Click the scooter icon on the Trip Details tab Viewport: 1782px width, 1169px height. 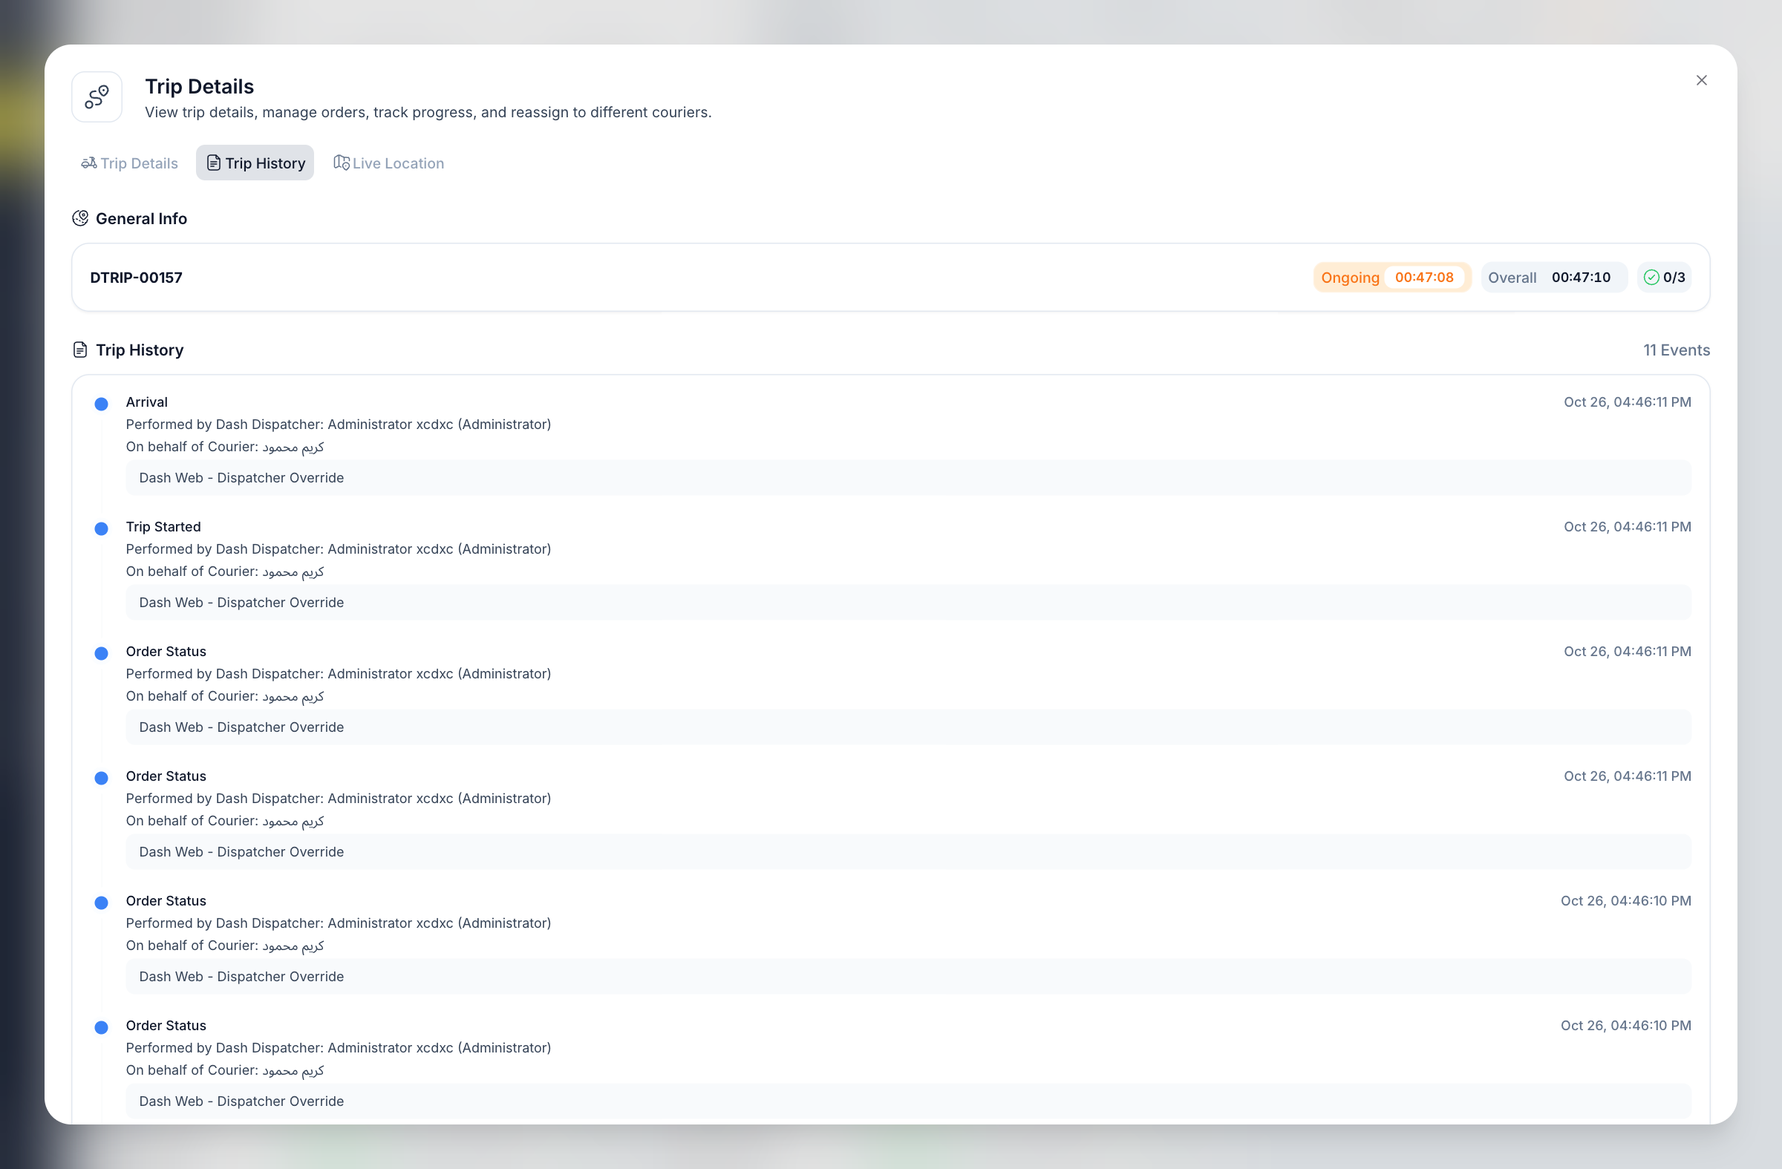(x=89, y=163)
